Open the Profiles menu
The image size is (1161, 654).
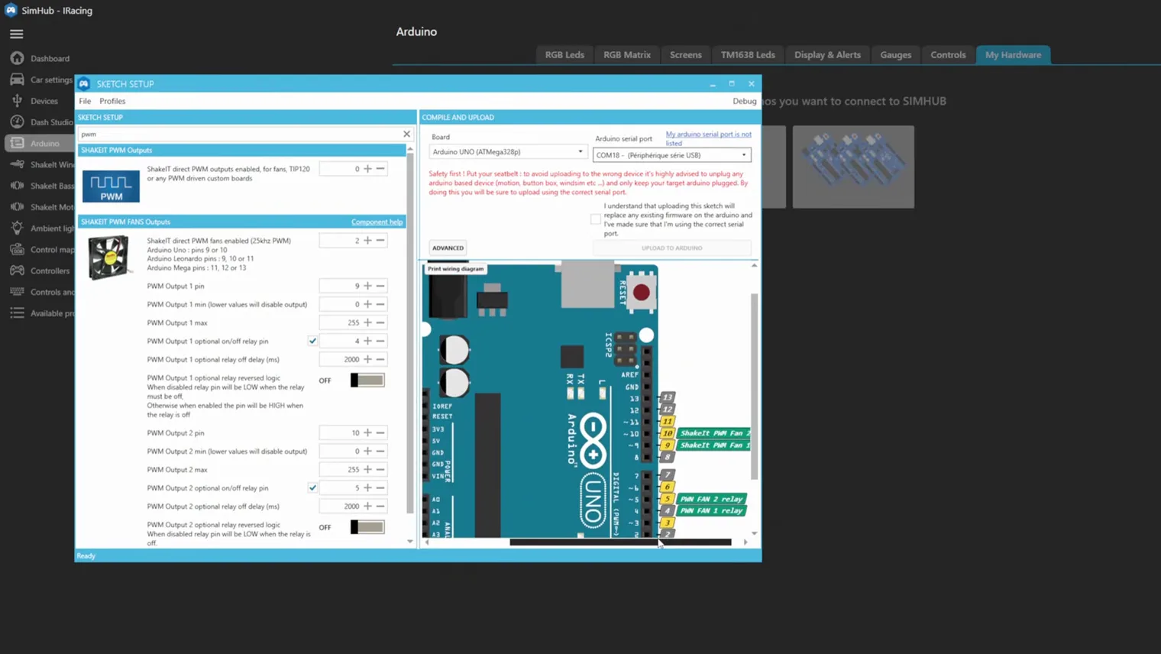[x=112, y=101]
